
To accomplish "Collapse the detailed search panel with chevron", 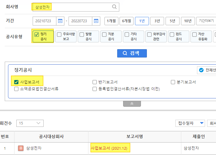I will click(132, 104).
